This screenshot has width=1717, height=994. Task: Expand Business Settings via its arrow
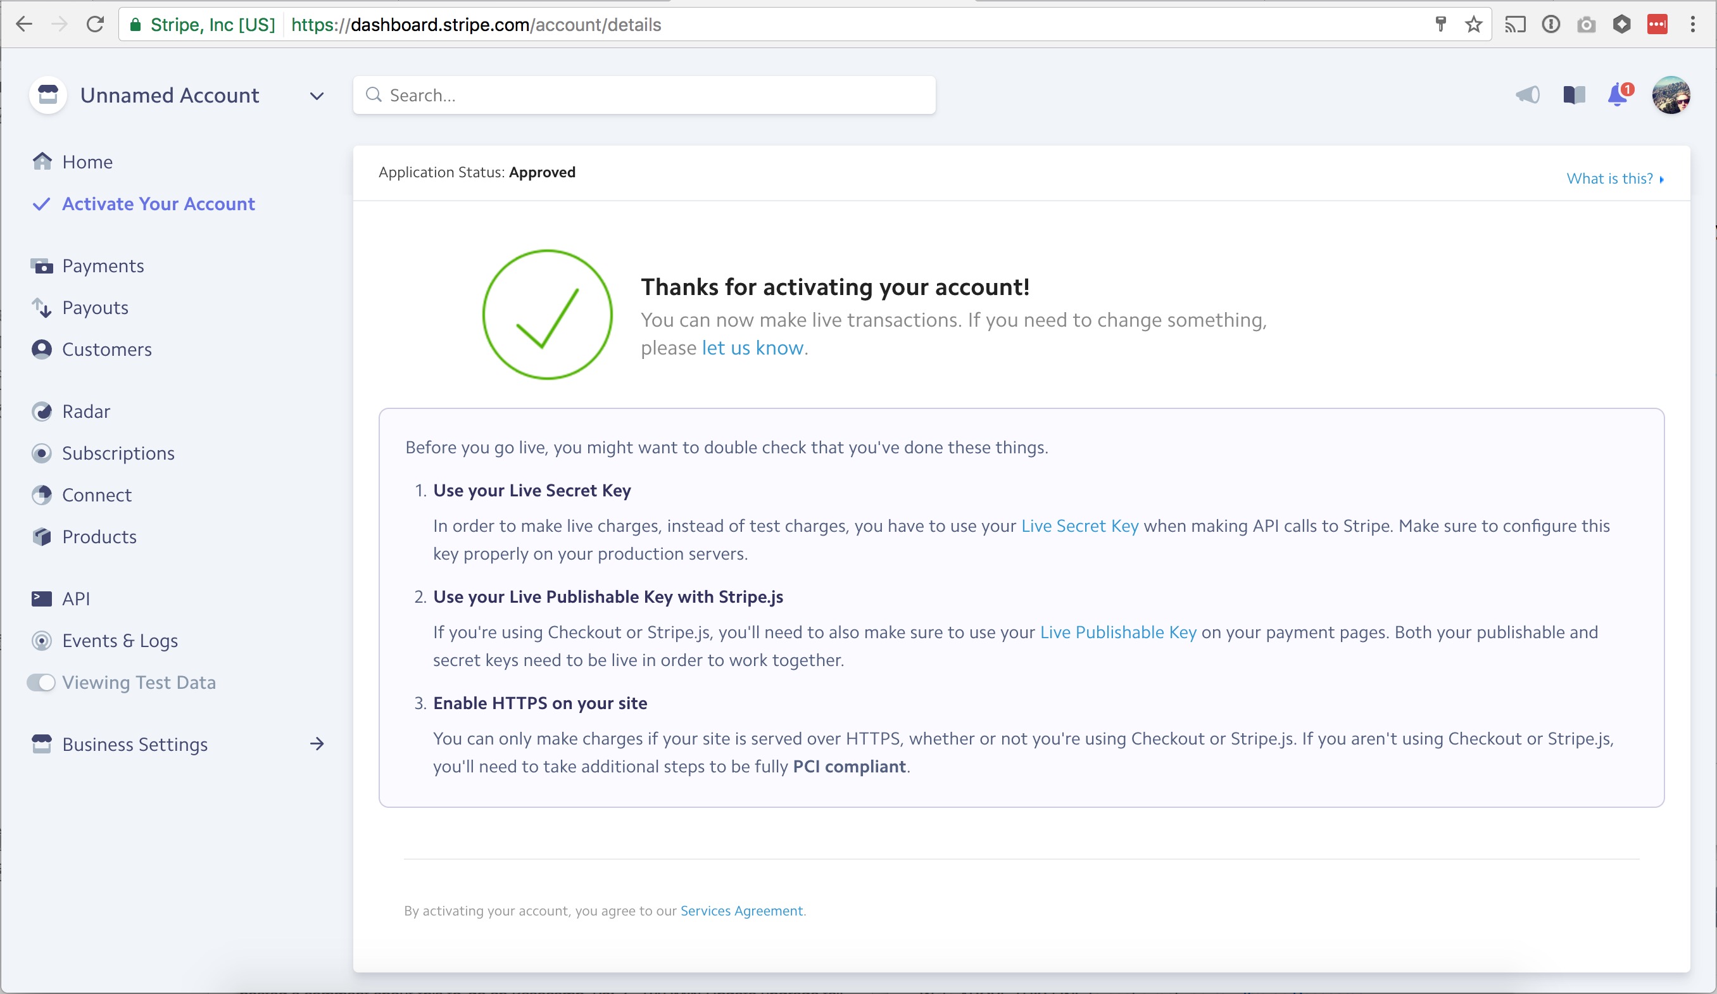coord(316,744)
